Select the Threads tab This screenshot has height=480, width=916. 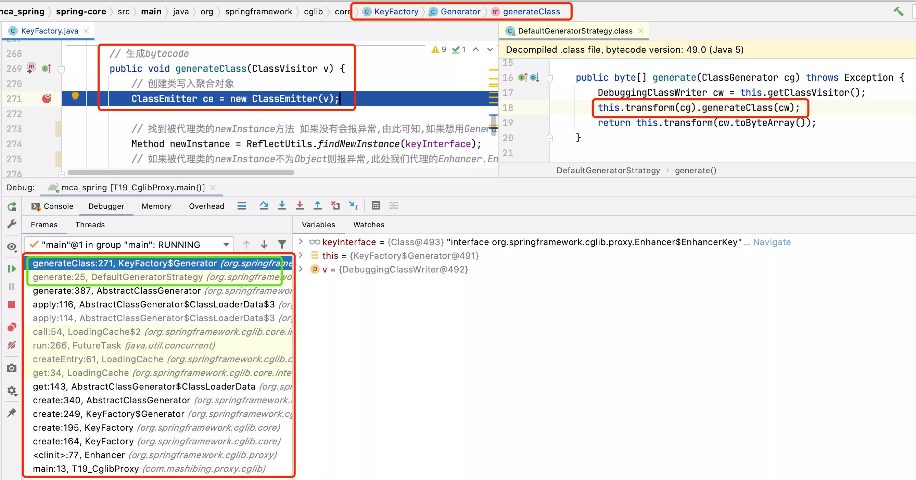click(90, 225)
